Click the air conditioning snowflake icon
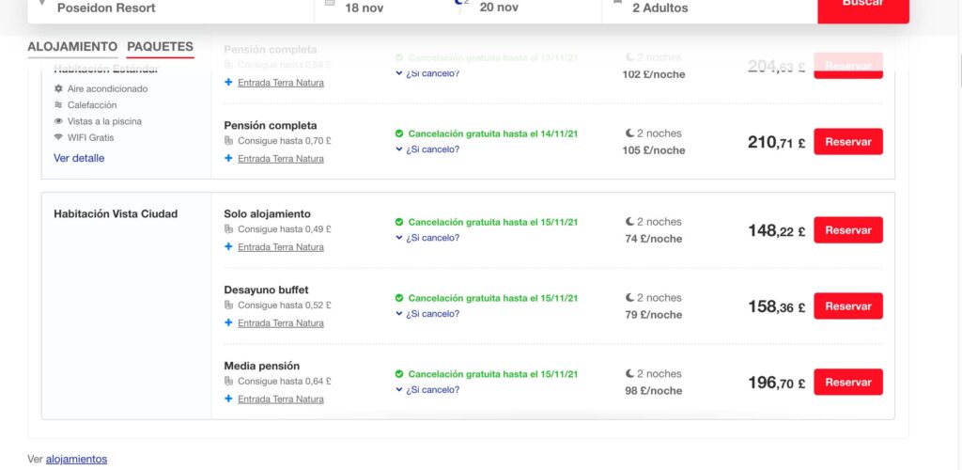The height and width of the screenshot is (470, 962). click(x=59, y=88)
